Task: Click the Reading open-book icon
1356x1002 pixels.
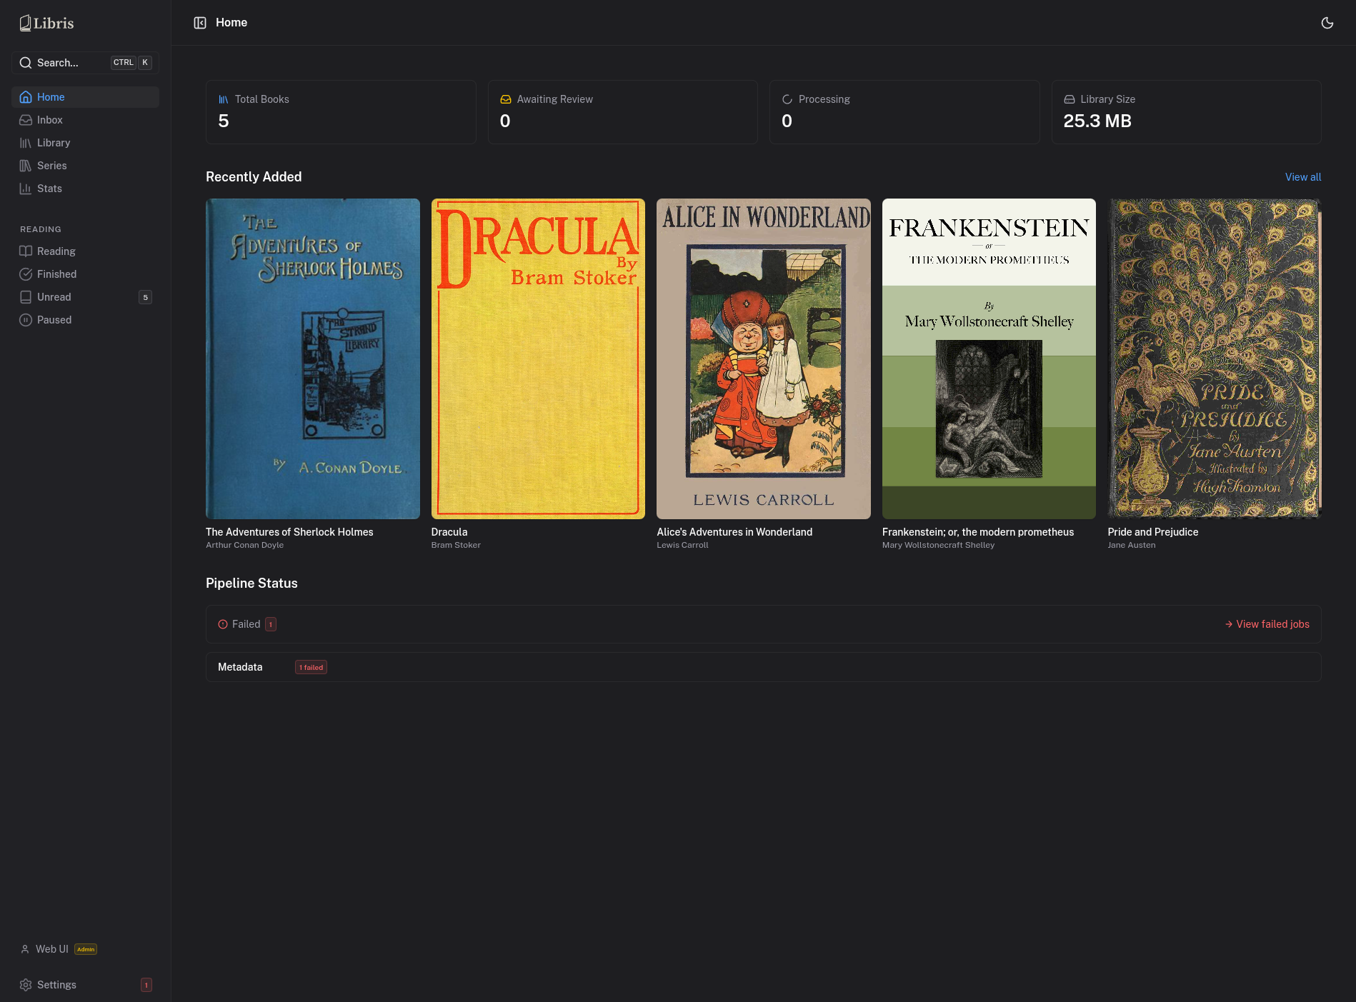Action: 26,251
